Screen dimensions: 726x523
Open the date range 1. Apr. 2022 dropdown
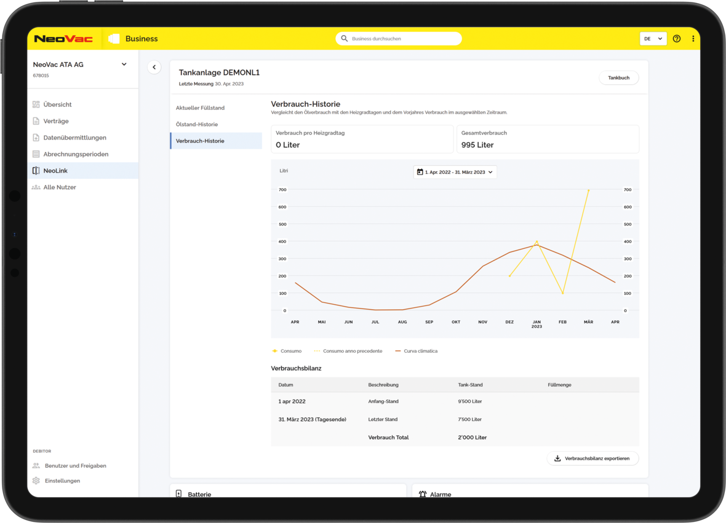pos(455,172)
